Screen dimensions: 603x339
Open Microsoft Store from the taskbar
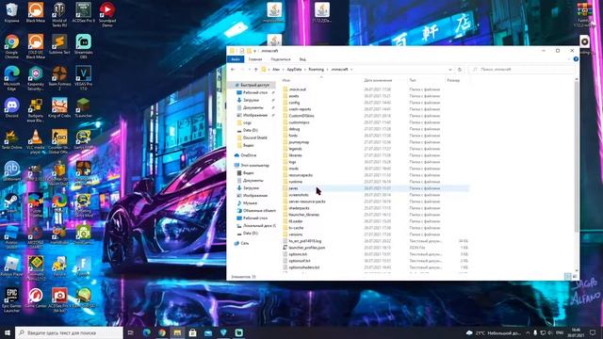pyautogui.click(x=192, y=332)
